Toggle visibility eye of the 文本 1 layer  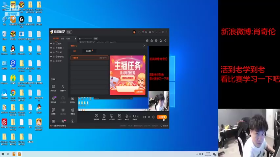[x=51, y=61]
